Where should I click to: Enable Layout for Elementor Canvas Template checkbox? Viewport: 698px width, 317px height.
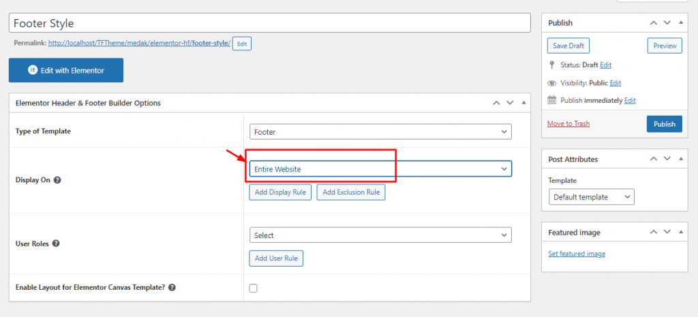click(x=254, y=288)
